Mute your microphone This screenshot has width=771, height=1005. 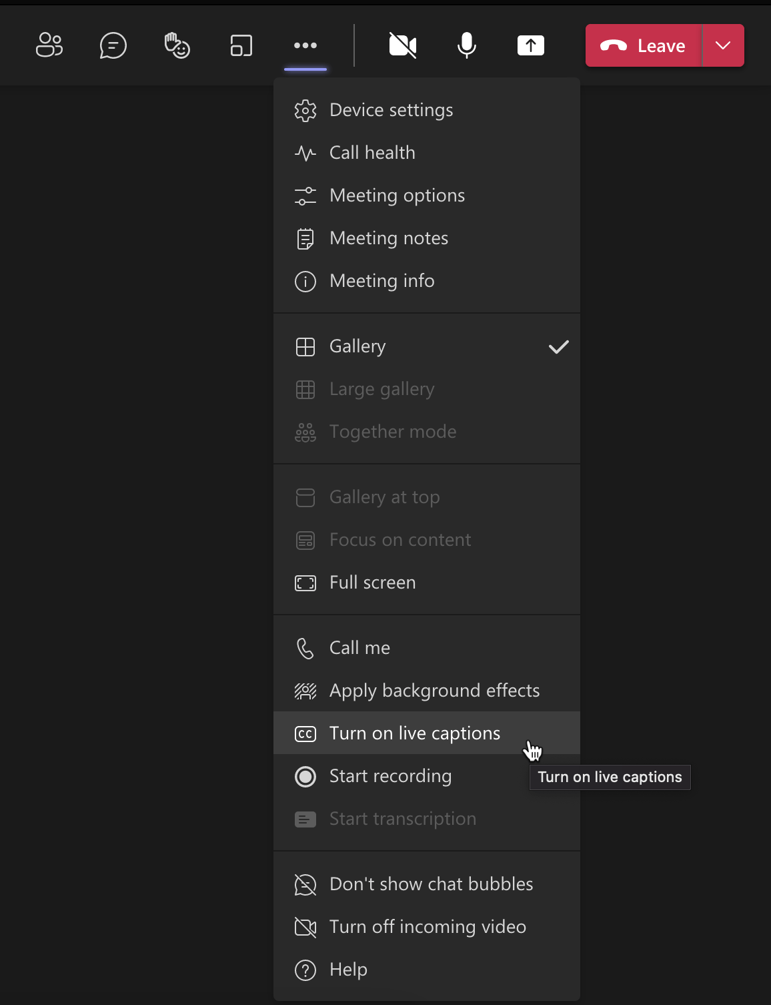pos(466,45)
